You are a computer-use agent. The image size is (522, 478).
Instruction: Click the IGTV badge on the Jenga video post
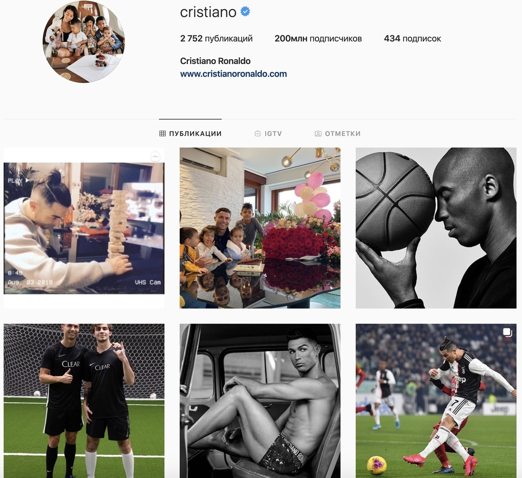pyautogui.click(x=156, y=156)
